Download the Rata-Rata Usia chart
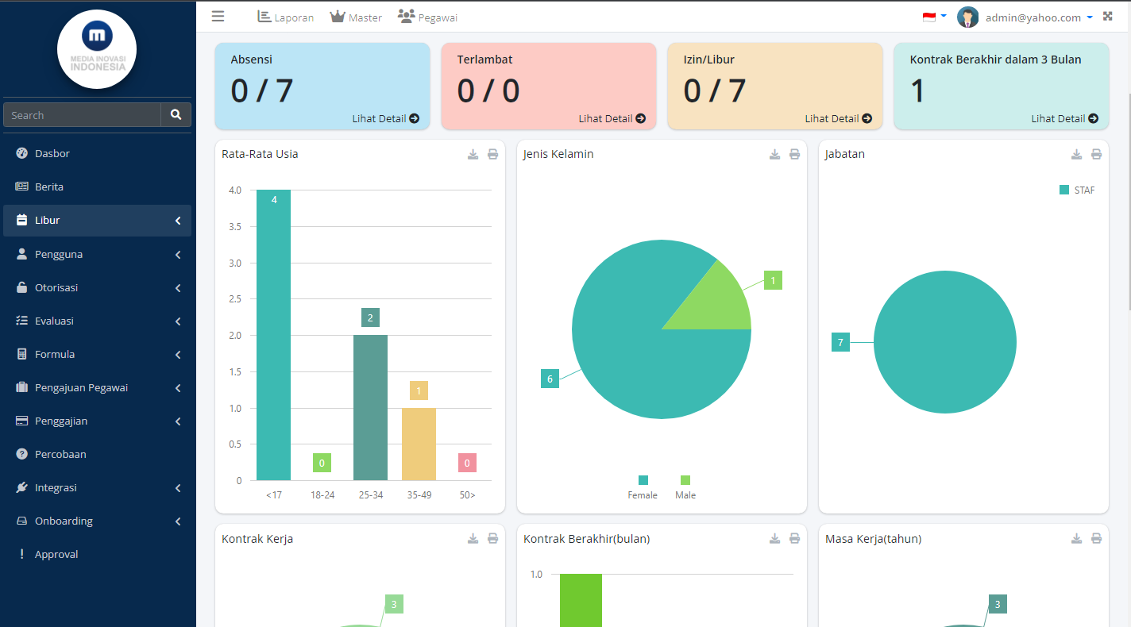This screenshot has width=1131, height=627. (473, 155)
